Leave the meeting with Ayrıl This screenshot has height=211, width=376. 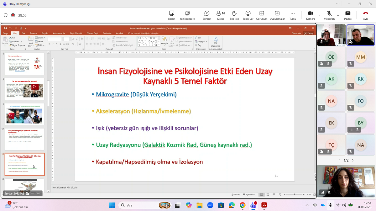(365, 15)
